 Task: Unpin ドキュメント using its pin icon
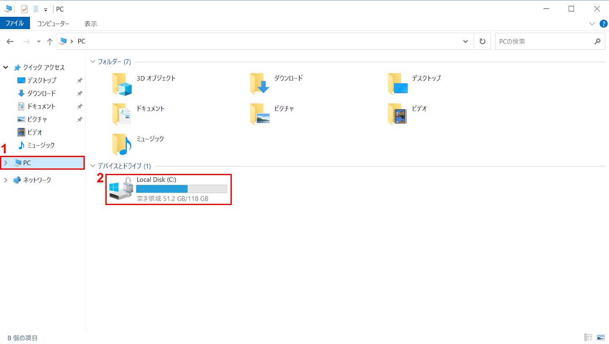(80, 107)
